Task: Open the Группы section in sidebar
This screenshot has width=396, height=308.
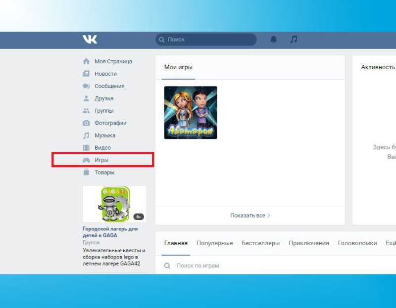Action: pos(104,111)
